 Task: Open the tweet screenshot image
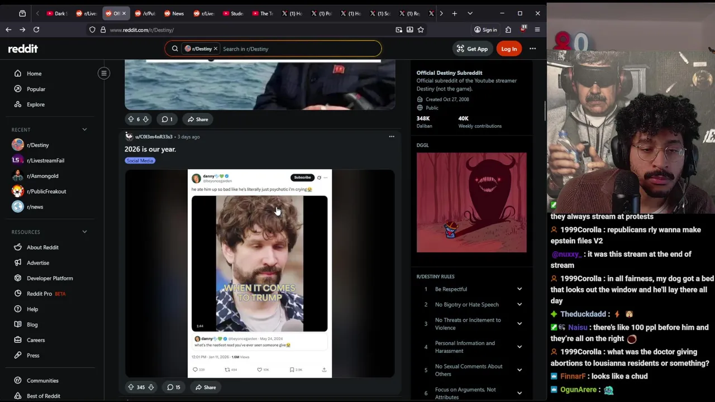260,274
